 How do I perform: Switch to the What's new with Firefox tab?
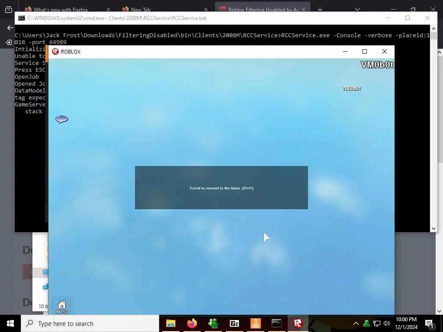click(x=61, y=10)
